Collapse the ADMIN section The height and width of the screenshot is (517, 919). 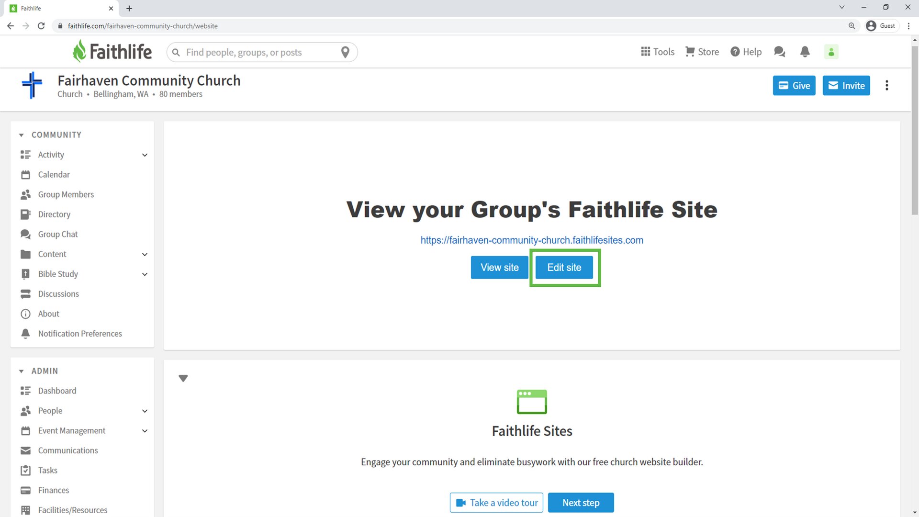click(x=21, y=371)
